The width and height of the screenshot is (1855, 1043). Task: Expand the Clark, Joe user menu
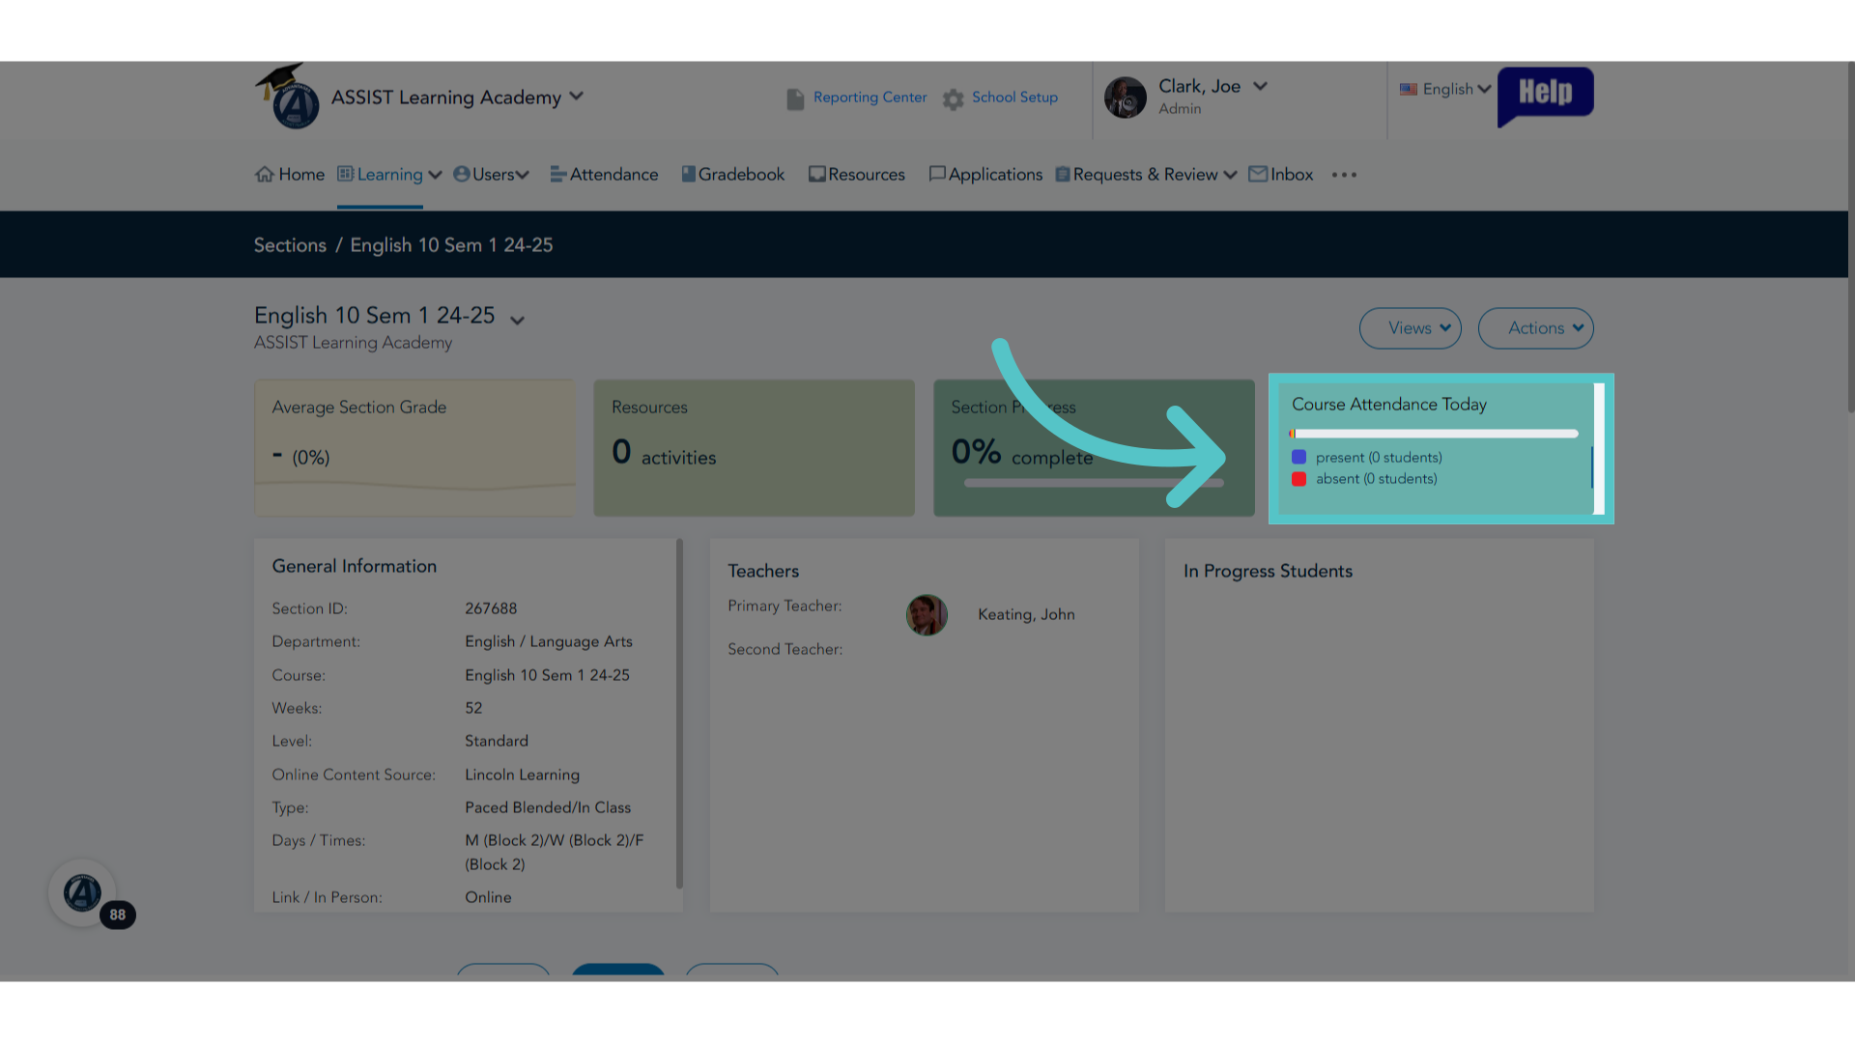tap(1260, 86)
